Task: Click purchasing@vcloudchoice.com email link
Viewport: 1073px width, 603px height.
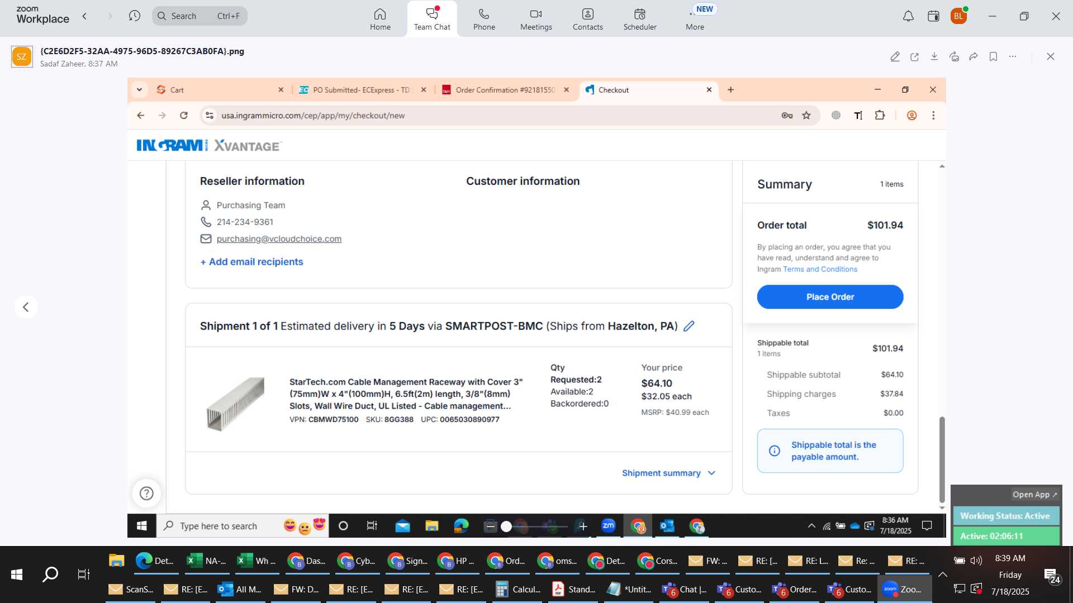Action: point(279,239)
